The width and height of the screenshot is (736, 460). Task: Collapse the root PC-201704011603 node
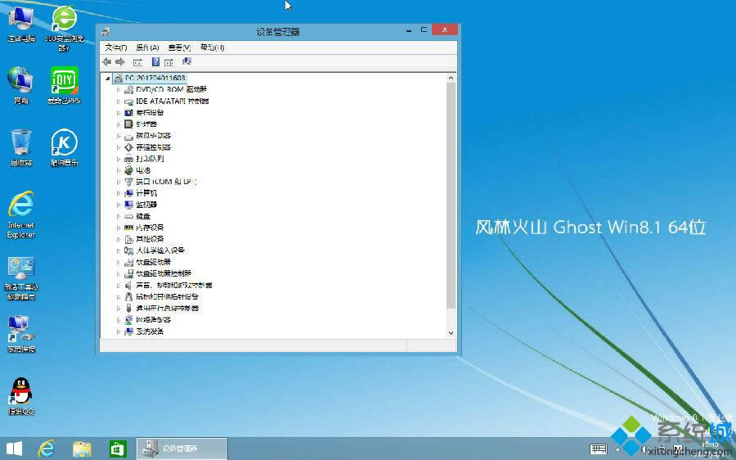pyautogui.click(x=108, y=78)
